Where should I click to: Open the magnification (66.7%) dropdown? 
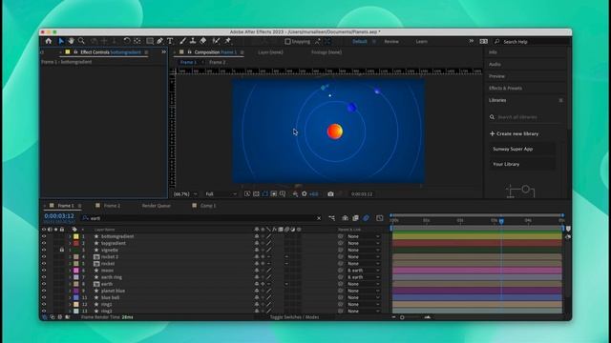click(185, 194)
